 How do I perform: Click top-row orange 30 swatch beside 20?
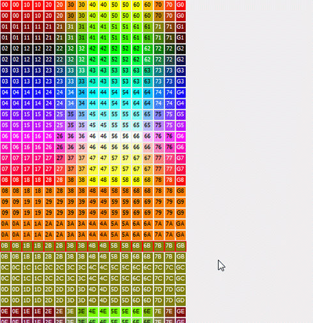[x=71, y=5]
